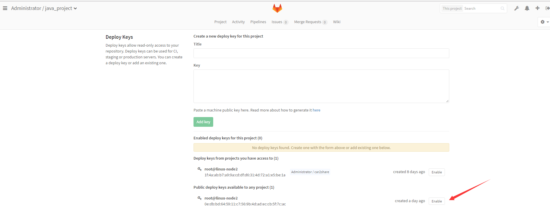Screen dimensions: 550x218
Task: Switch to the Activity tab
Action: point(238,22)
